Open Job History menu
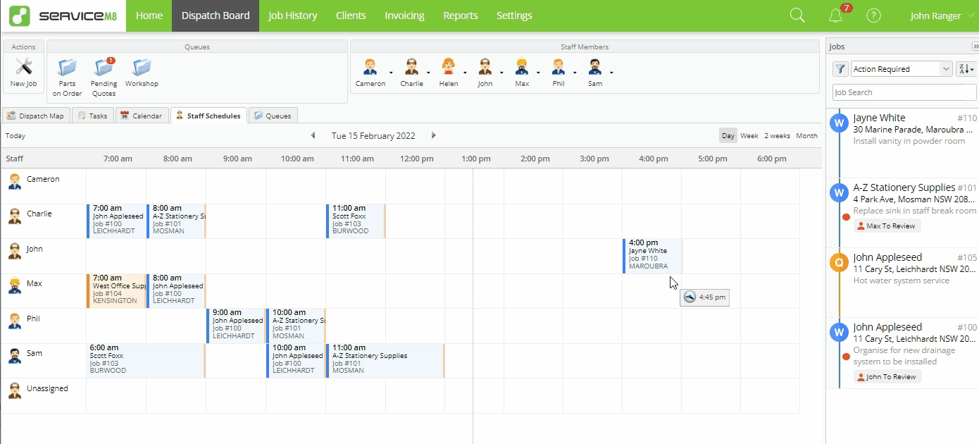Viewport: 979px width, 444px height. [293, 16]
